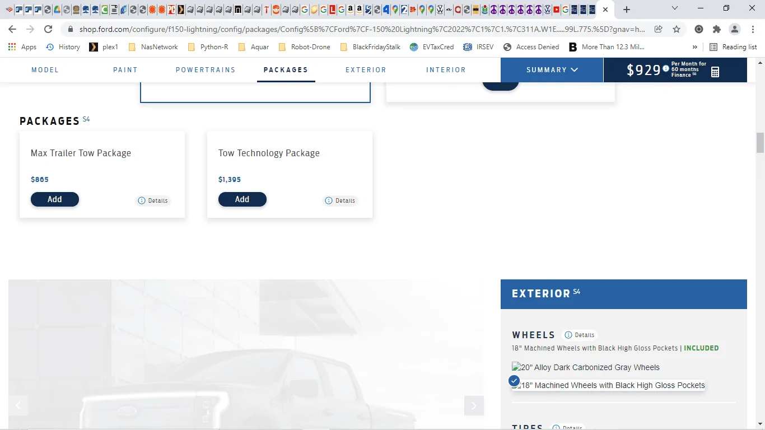Reload the Ford configurator page
This screenshot has height=430, width=765.
pyautogui.click(x=48, y=29)
